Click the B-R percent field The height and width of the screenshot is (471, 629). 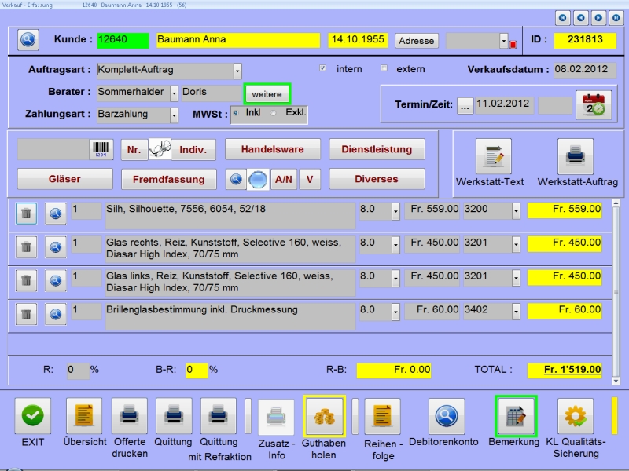coord(197,370)
